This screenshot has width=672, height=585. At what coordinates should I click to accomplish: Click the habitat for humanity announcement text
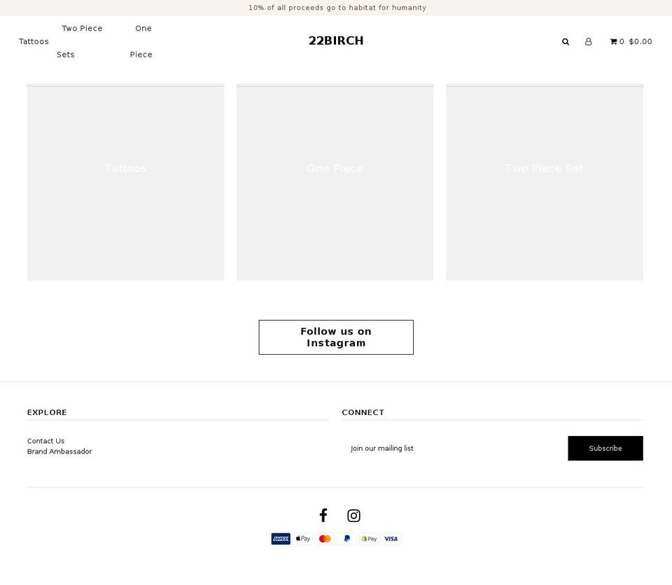tap(337, 8)
